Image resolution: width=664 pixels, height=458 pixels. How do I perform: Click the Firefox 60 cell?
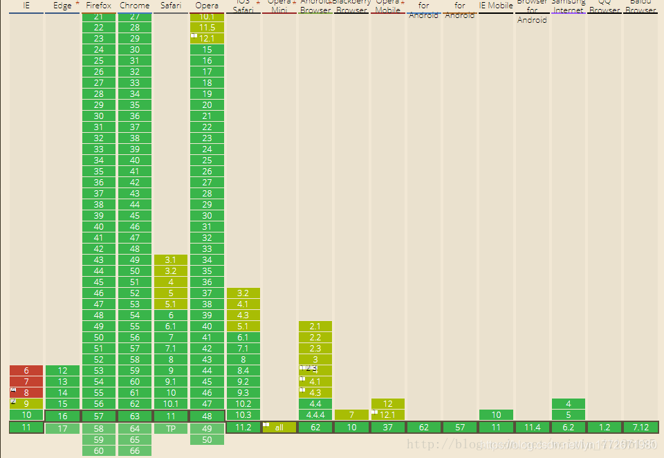[99, 451]
